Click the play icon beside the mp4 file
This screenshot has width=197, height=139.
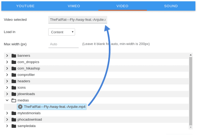coord(20,107)
